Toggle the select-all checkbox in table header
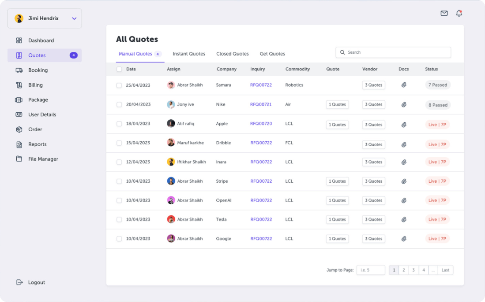Viewport: 485px width, 302px height. [119, 69]
